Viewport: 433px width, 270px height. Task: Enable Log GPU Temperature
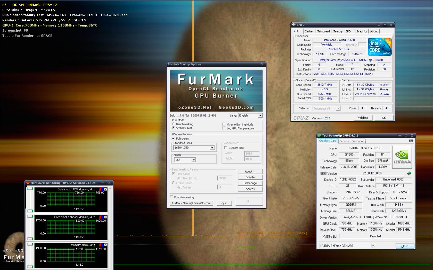224,128
